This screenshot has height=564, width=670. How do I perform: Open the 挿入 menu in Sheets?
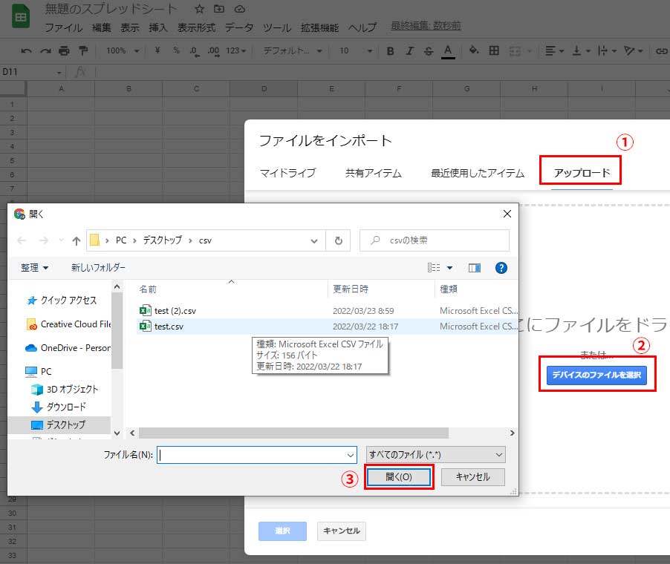pyautogui.click(x=158, y=27)
